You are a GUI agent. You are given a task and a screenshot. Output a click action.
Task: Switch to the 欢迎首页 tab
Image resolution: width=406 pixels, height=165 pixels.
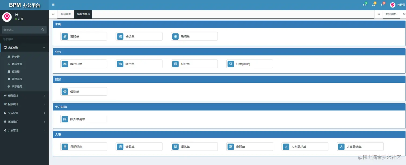coord(66,14)
